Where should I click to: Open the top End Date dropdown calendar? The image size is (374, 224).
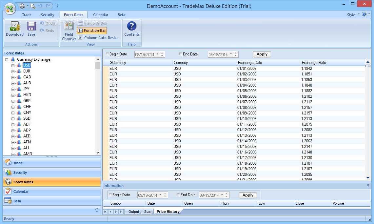tap(231, 54)
